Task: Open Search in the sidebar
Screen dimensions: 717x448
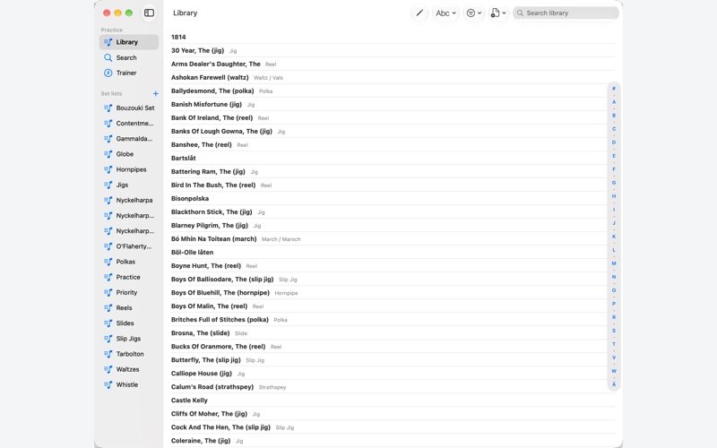Action: [x=129, y=57]
